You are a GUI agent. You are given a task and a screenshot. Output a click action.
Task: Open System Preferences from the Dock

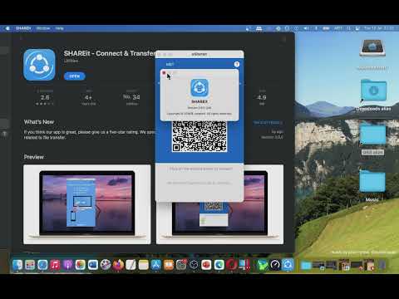(x=181, y=265)
